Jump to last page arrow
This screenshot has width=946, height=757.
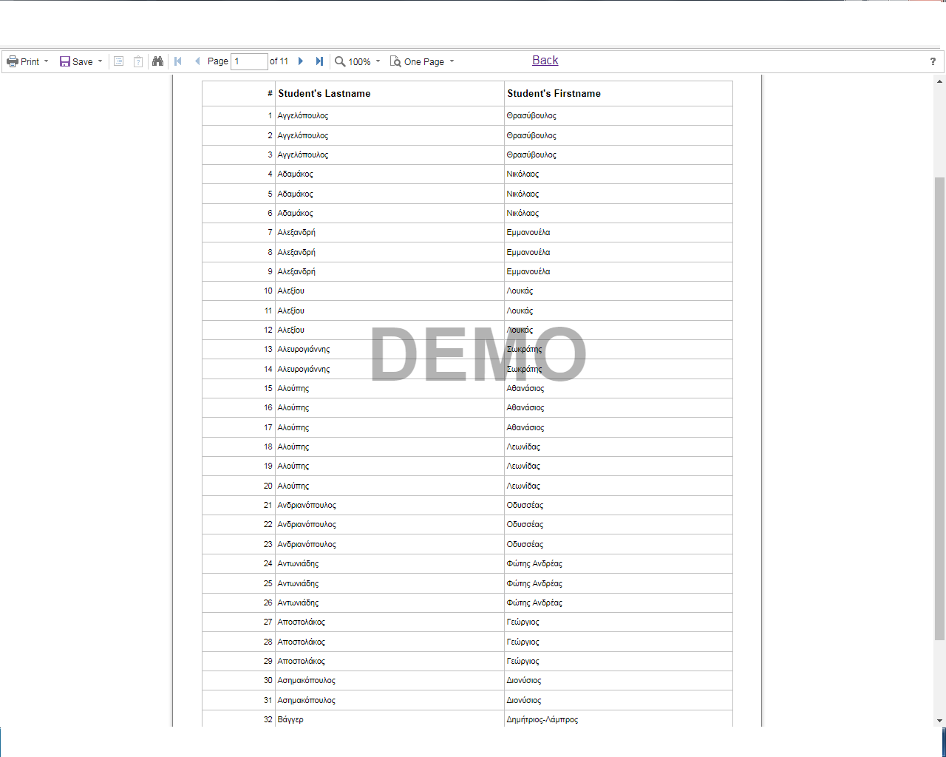[x=319, y=61]
